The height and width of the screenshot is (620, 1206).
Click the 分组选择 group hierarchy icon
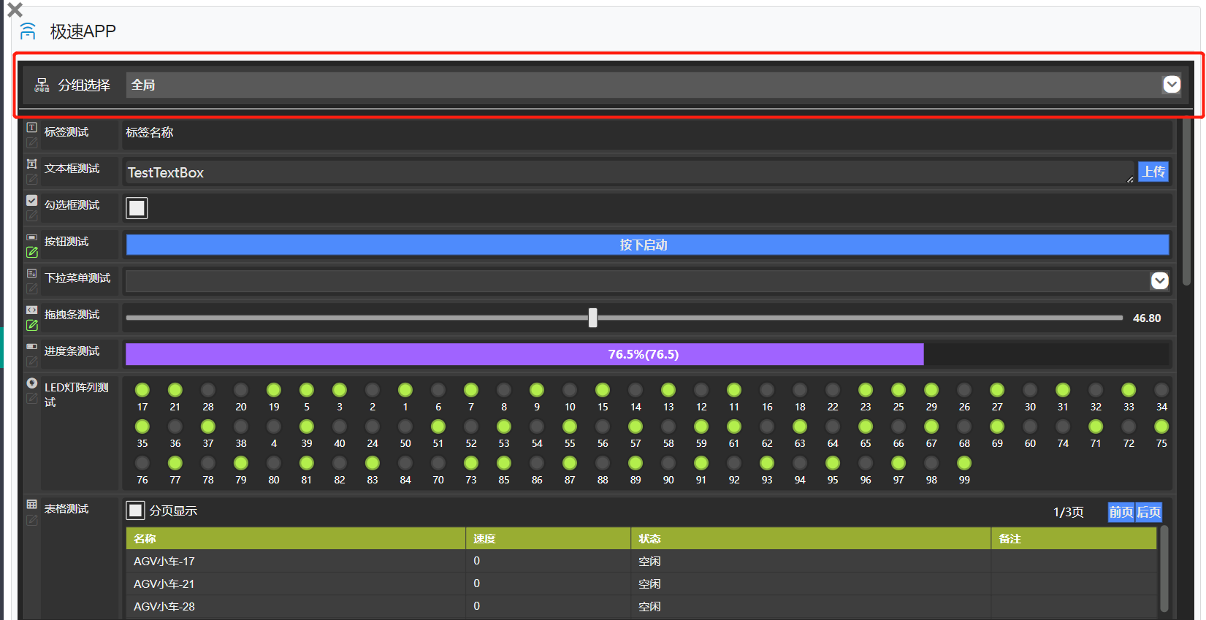coord(42,85)
